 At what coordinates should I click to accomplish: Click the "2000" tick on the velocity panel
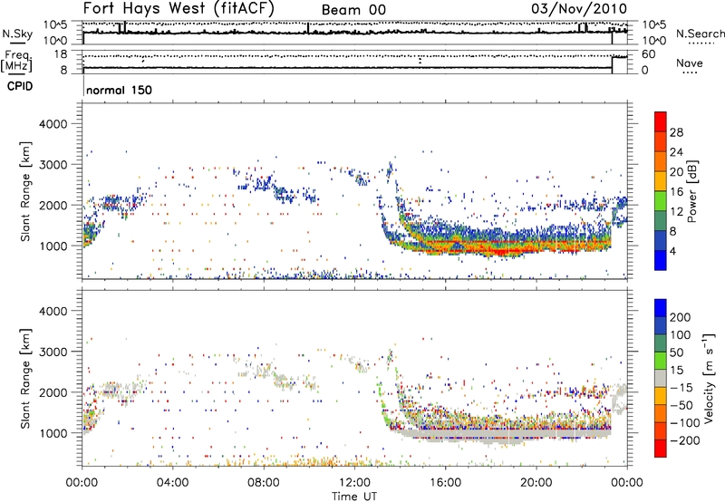53,392
